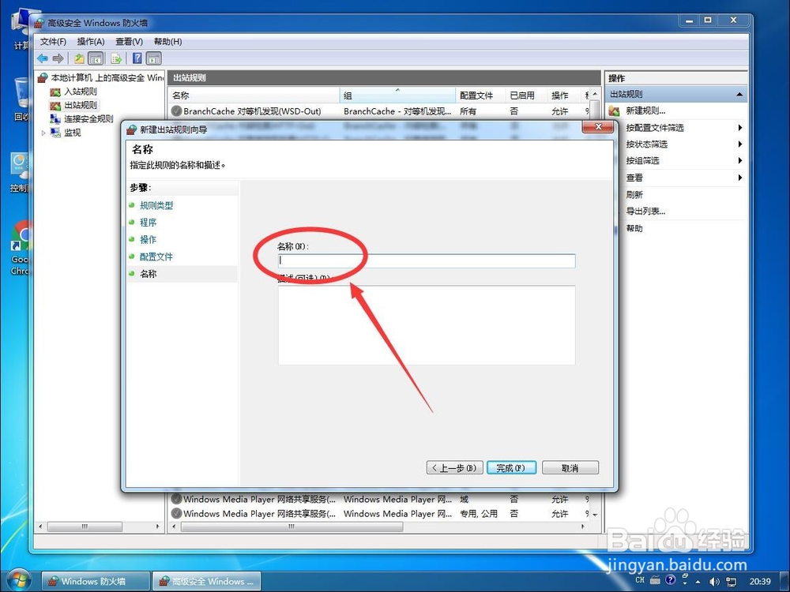This screenshot has height=592, width=790.
Task: Expand the 监视 tree node
Action: (45, 132)
